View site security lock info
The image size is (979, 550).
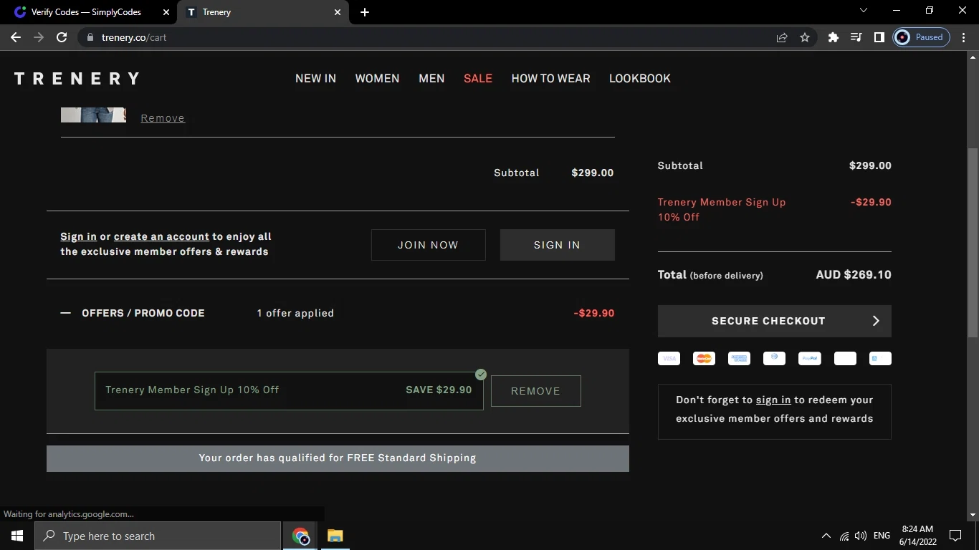click(x=90, y=37)
